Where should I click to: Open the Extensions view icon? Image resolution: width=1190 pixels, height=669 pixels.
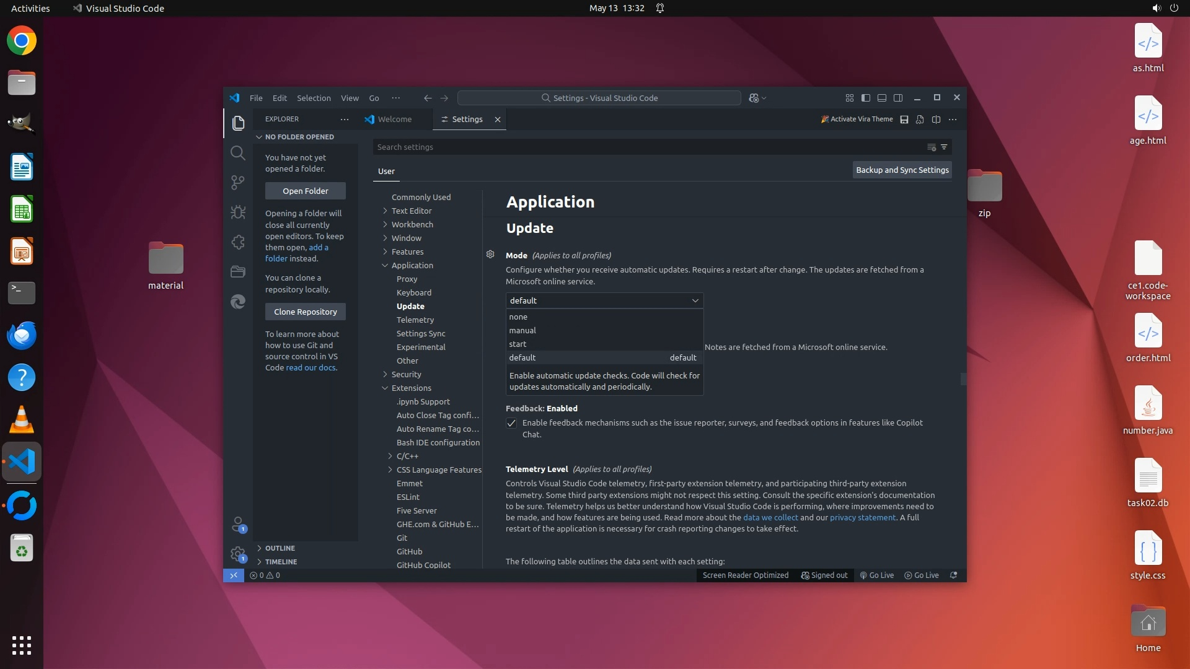pyautogui.click(x=237, y=242)
